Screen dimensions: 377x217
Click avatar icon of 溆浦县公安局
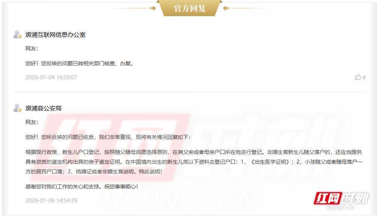pyautogui.click(x=18, y=108)
